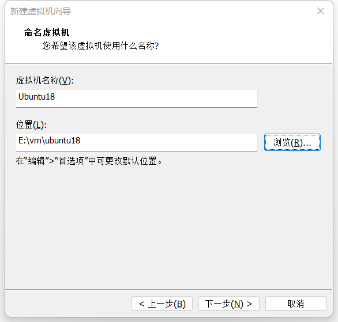Go back with 上一步(B) button

(x=162, y=304)
